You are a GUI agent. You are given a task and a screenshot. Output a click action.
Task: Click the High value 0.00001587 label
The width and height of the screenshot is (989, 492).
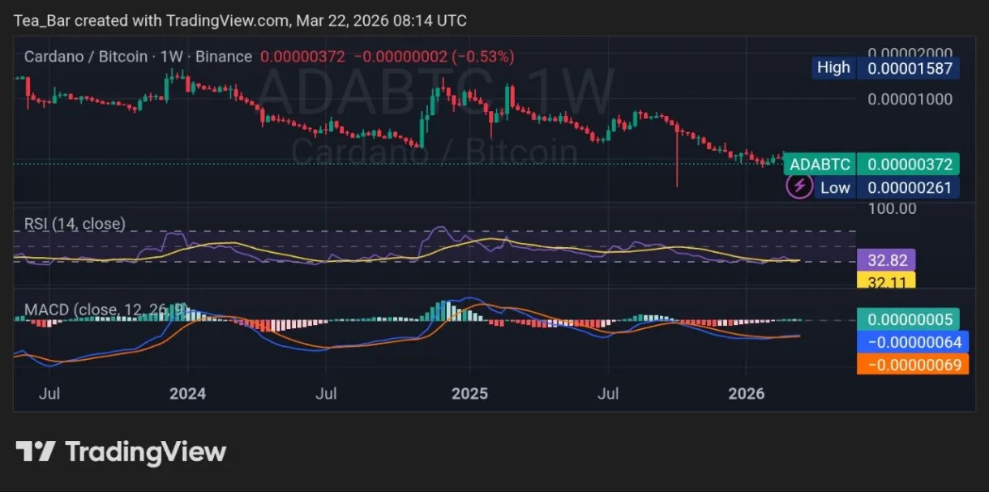click(908, 67)
